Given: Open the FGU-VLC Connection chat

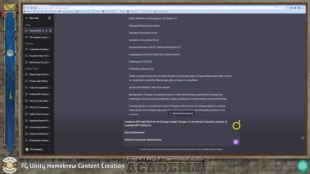Looking at the screenshot, I should 38,107.
